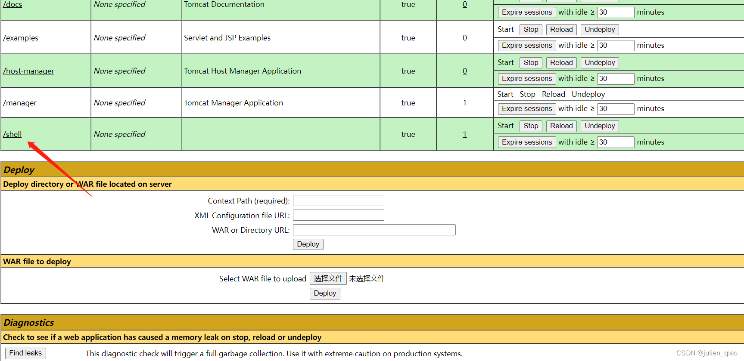Click the disabled Reload text in /manager row
744x361 pixels.
click(x=554, y=94)
